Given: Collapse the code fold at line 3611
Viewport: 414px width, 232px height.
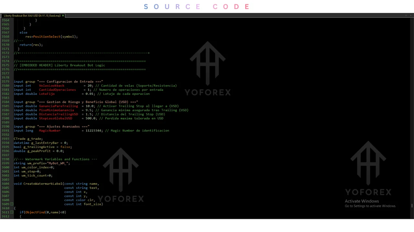Looking at the screenshot, I should (12, 212).
